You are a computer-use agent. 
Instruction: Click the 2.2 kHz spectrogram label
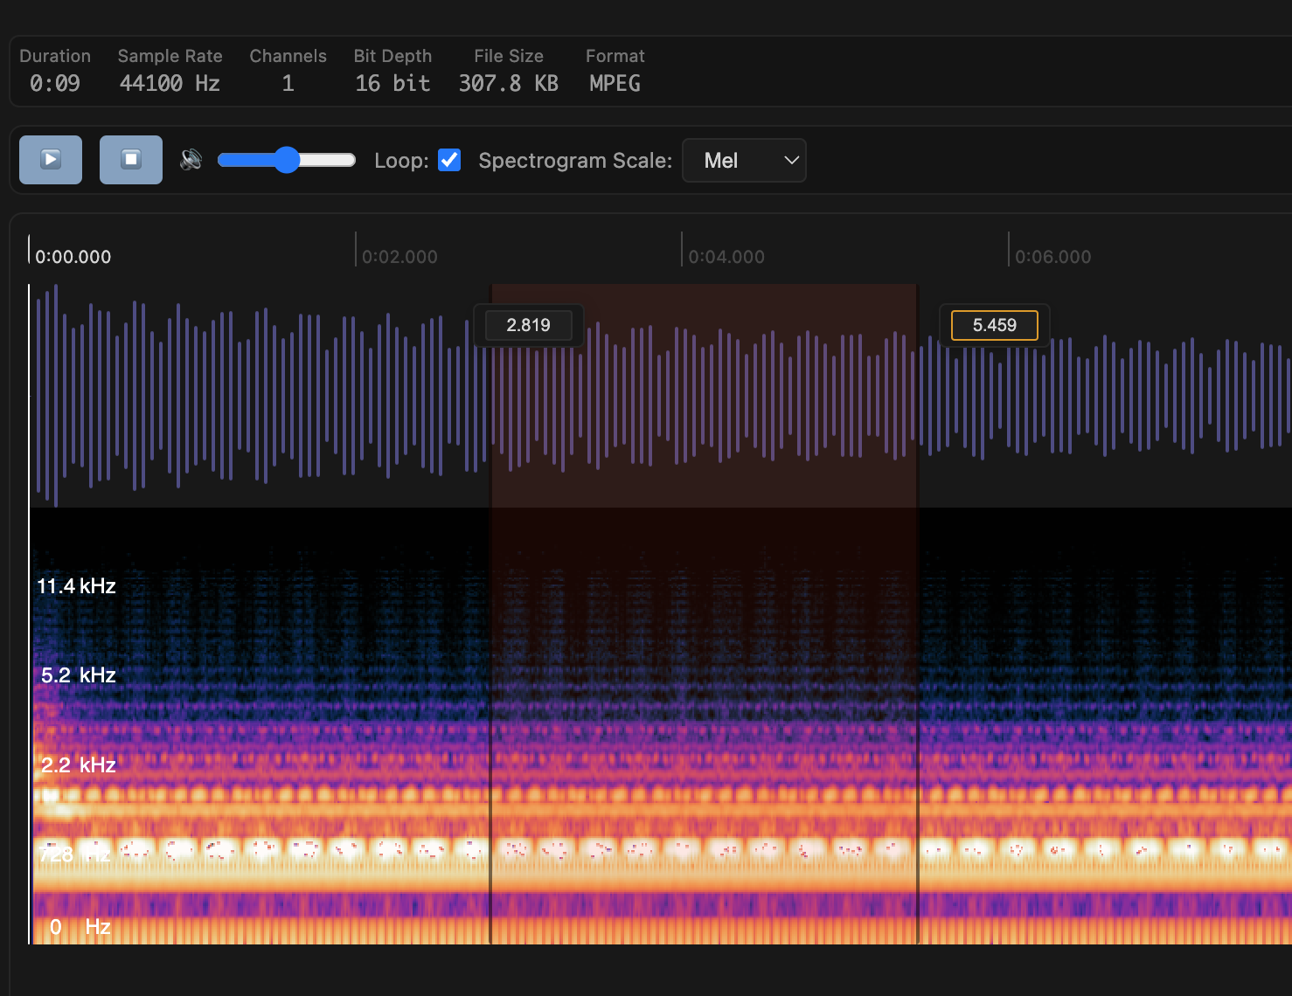pyautogui.click(x=79, y=765)
